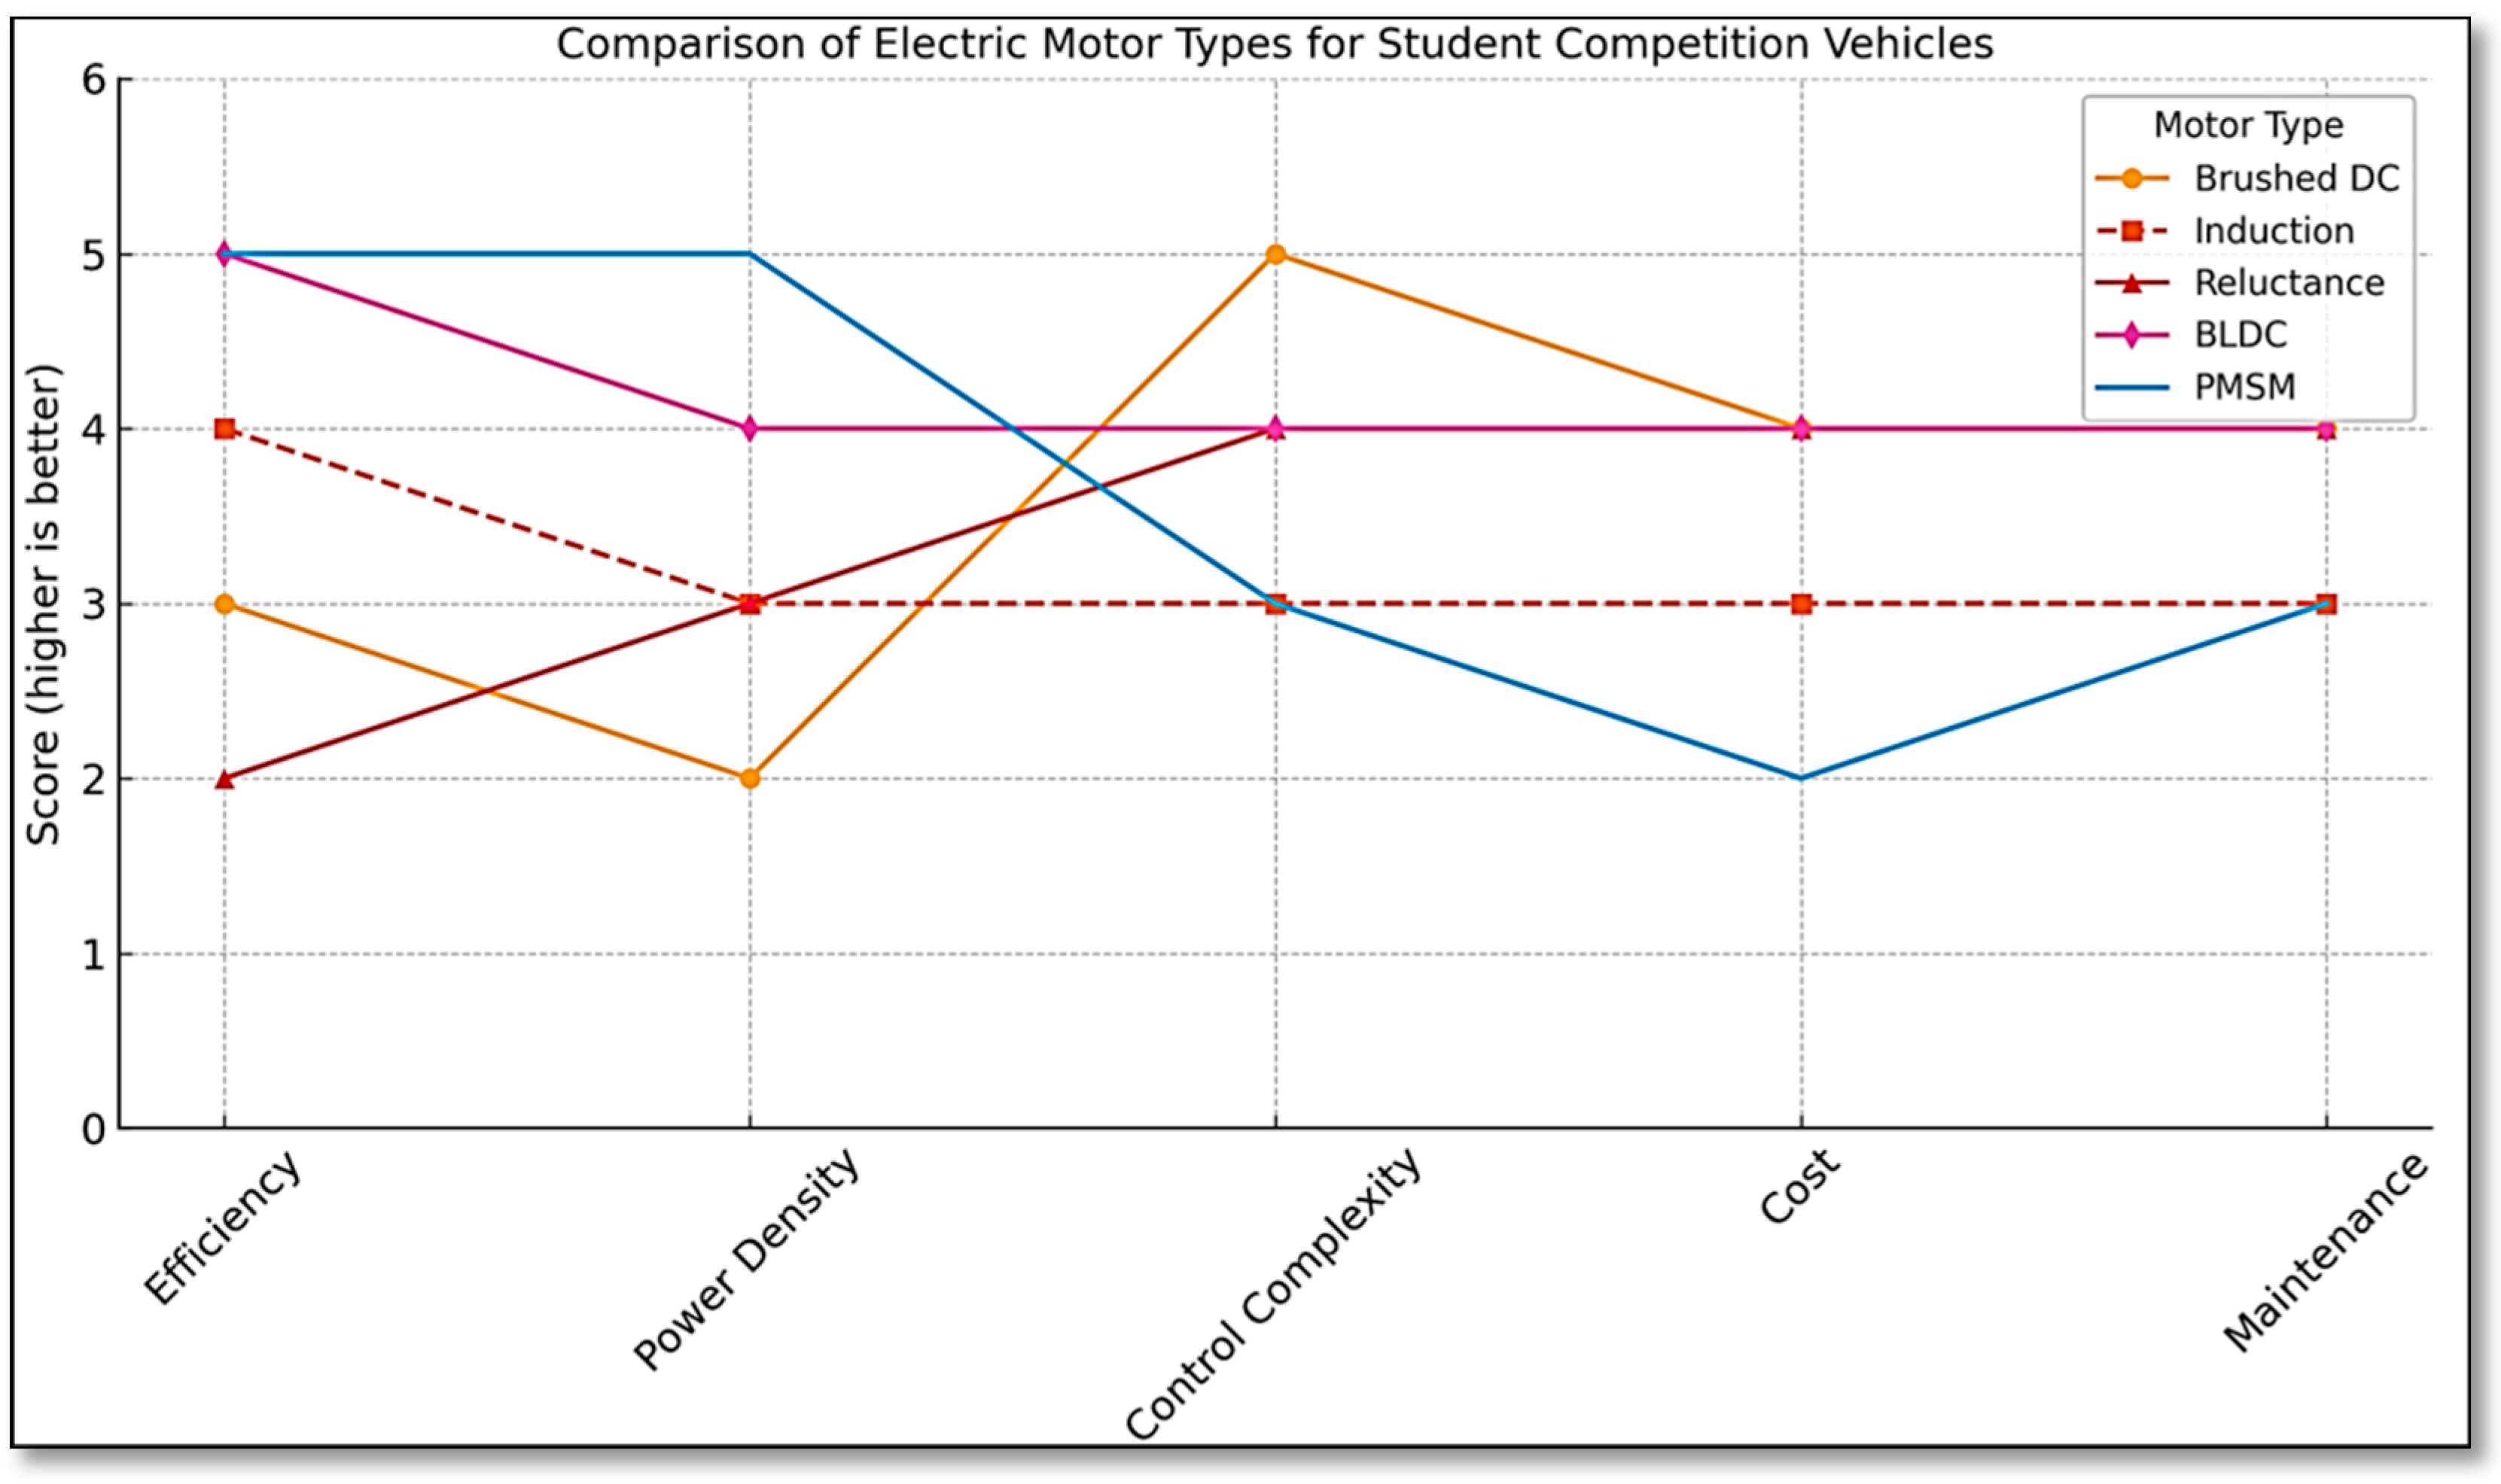Click the Induction legend square marker
The width and height of the screenshot is (2501, 1484).
[2132, 231]
